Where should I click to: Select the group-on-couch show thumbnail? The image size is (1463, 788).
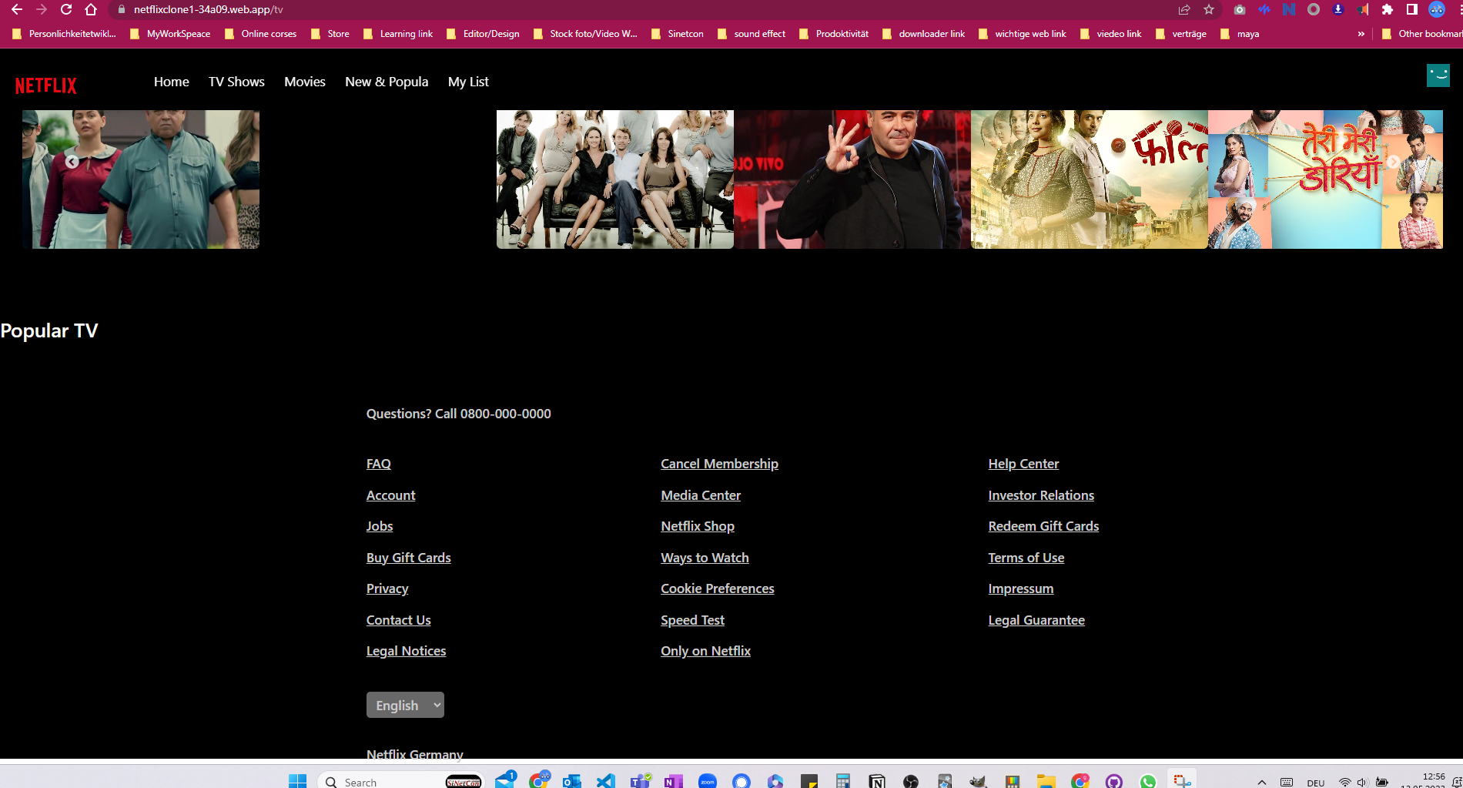click(x=614, y=179)
